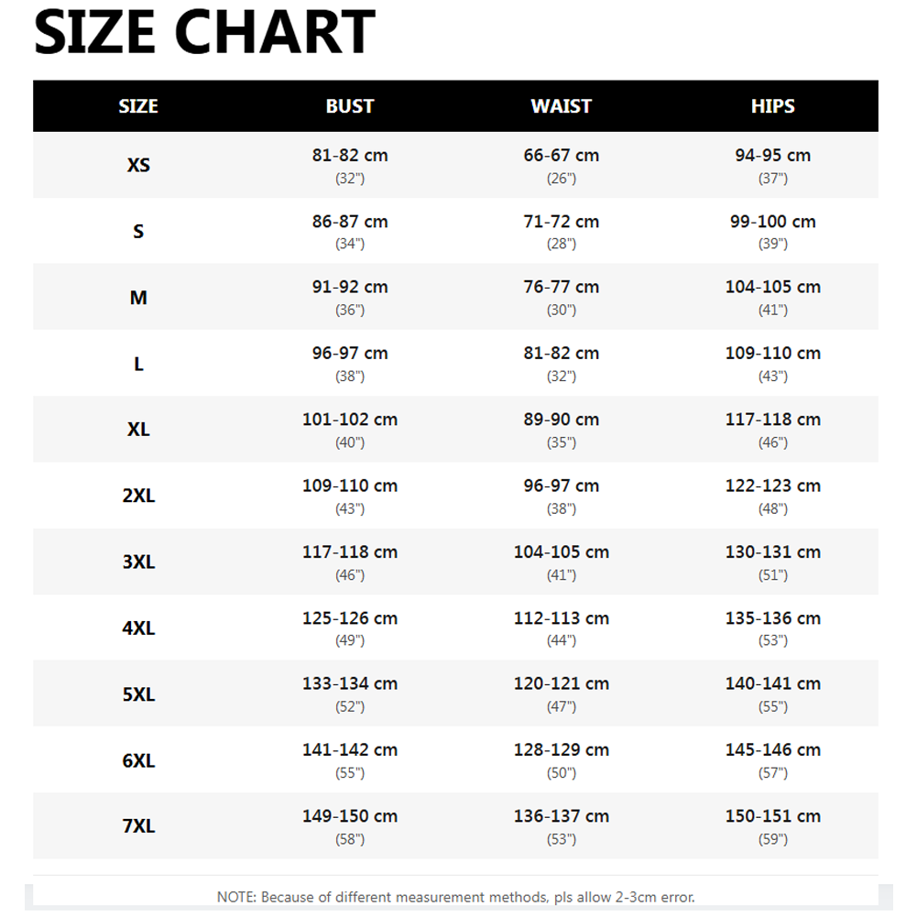The image size is (917, 917).
Task: Click the WAIST column header
Action: pos(562,106)
